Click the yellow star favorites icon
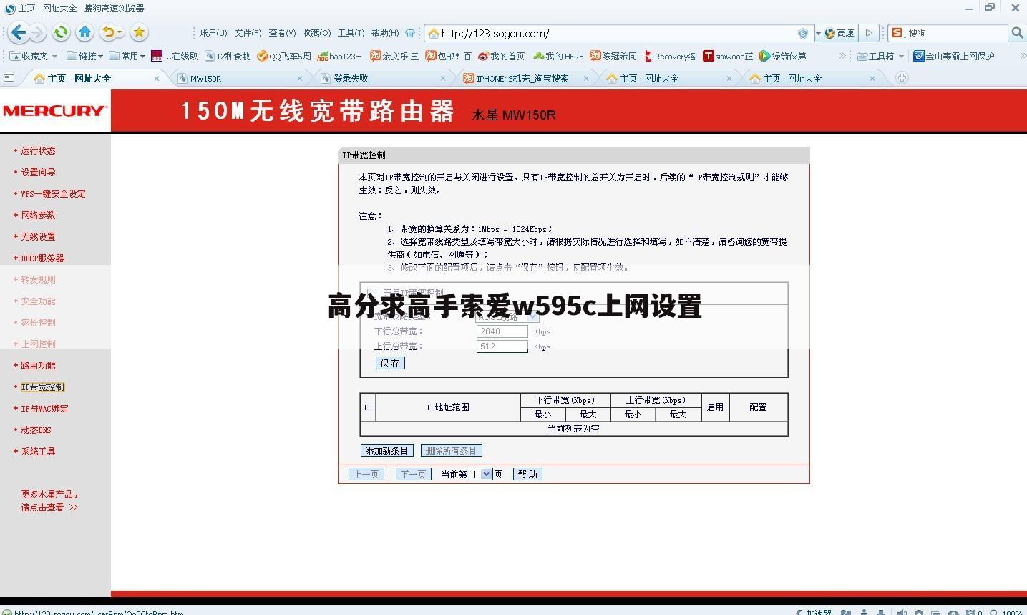The height and width of the screenshot is (615, 1027). point(139,32)
